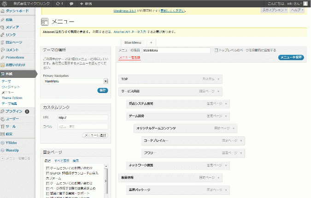
Task: Expand the ゲーム開発 menu item arrow
Action: [226, 116]
